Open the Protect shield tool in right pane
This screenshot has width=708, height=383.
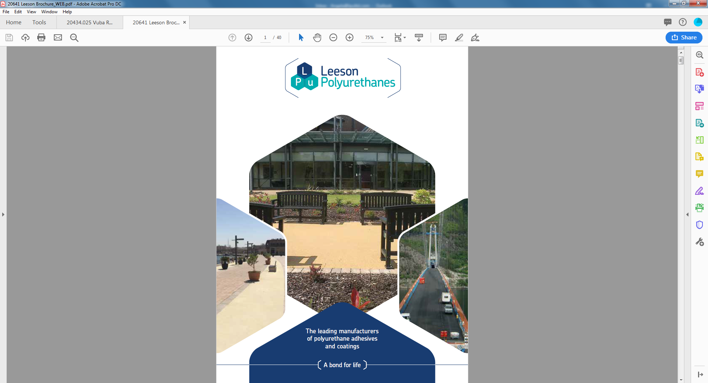click(700, 225)
